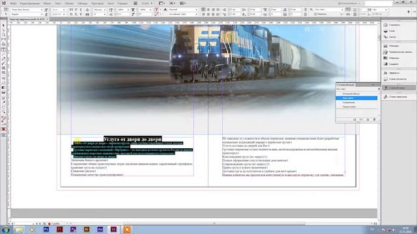417x234 pixels.
Task: Click the text stroke color swatch
Action: (156, 14)
